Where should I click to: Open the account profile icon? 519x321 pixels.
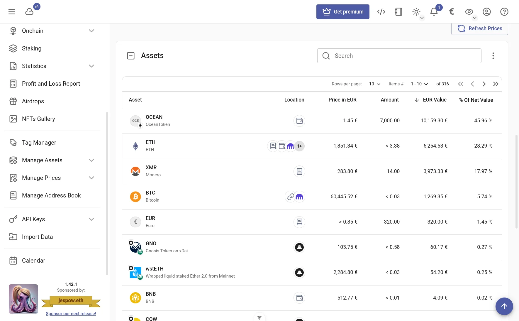click(487, 12)
